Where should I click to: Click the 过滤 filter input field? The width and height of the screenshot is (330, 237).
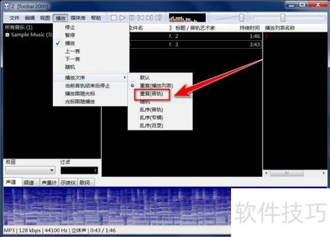click(79, 171)
